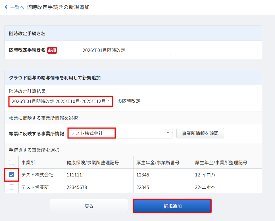275x221 pixels.
Task: Click the 事業所 column header
Action: coord(28,163)
